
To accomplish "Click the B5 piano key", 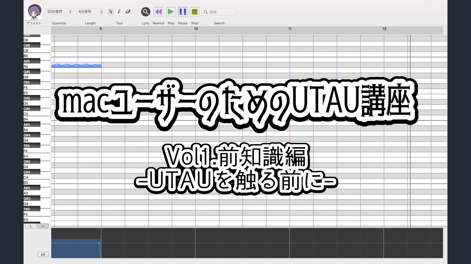I will coord(37,56).
